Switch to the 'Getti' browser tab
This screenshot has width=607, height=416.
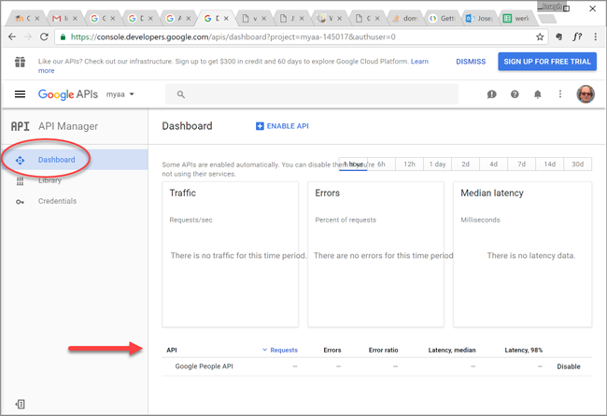point(443,18)
